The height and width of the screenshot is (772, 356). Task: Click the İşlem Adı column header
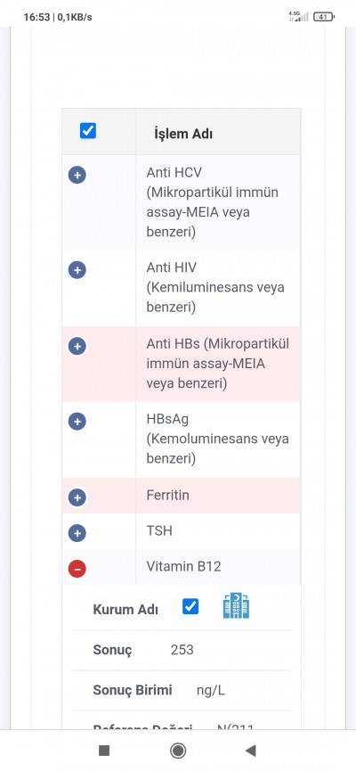click(183, 134)
